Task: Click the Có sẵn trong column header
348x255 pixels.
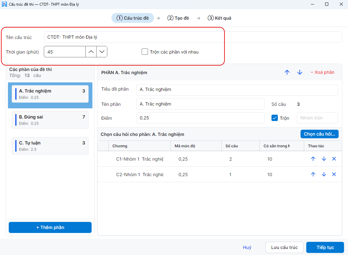Action: pyautogui.click(x=282, y=146)
